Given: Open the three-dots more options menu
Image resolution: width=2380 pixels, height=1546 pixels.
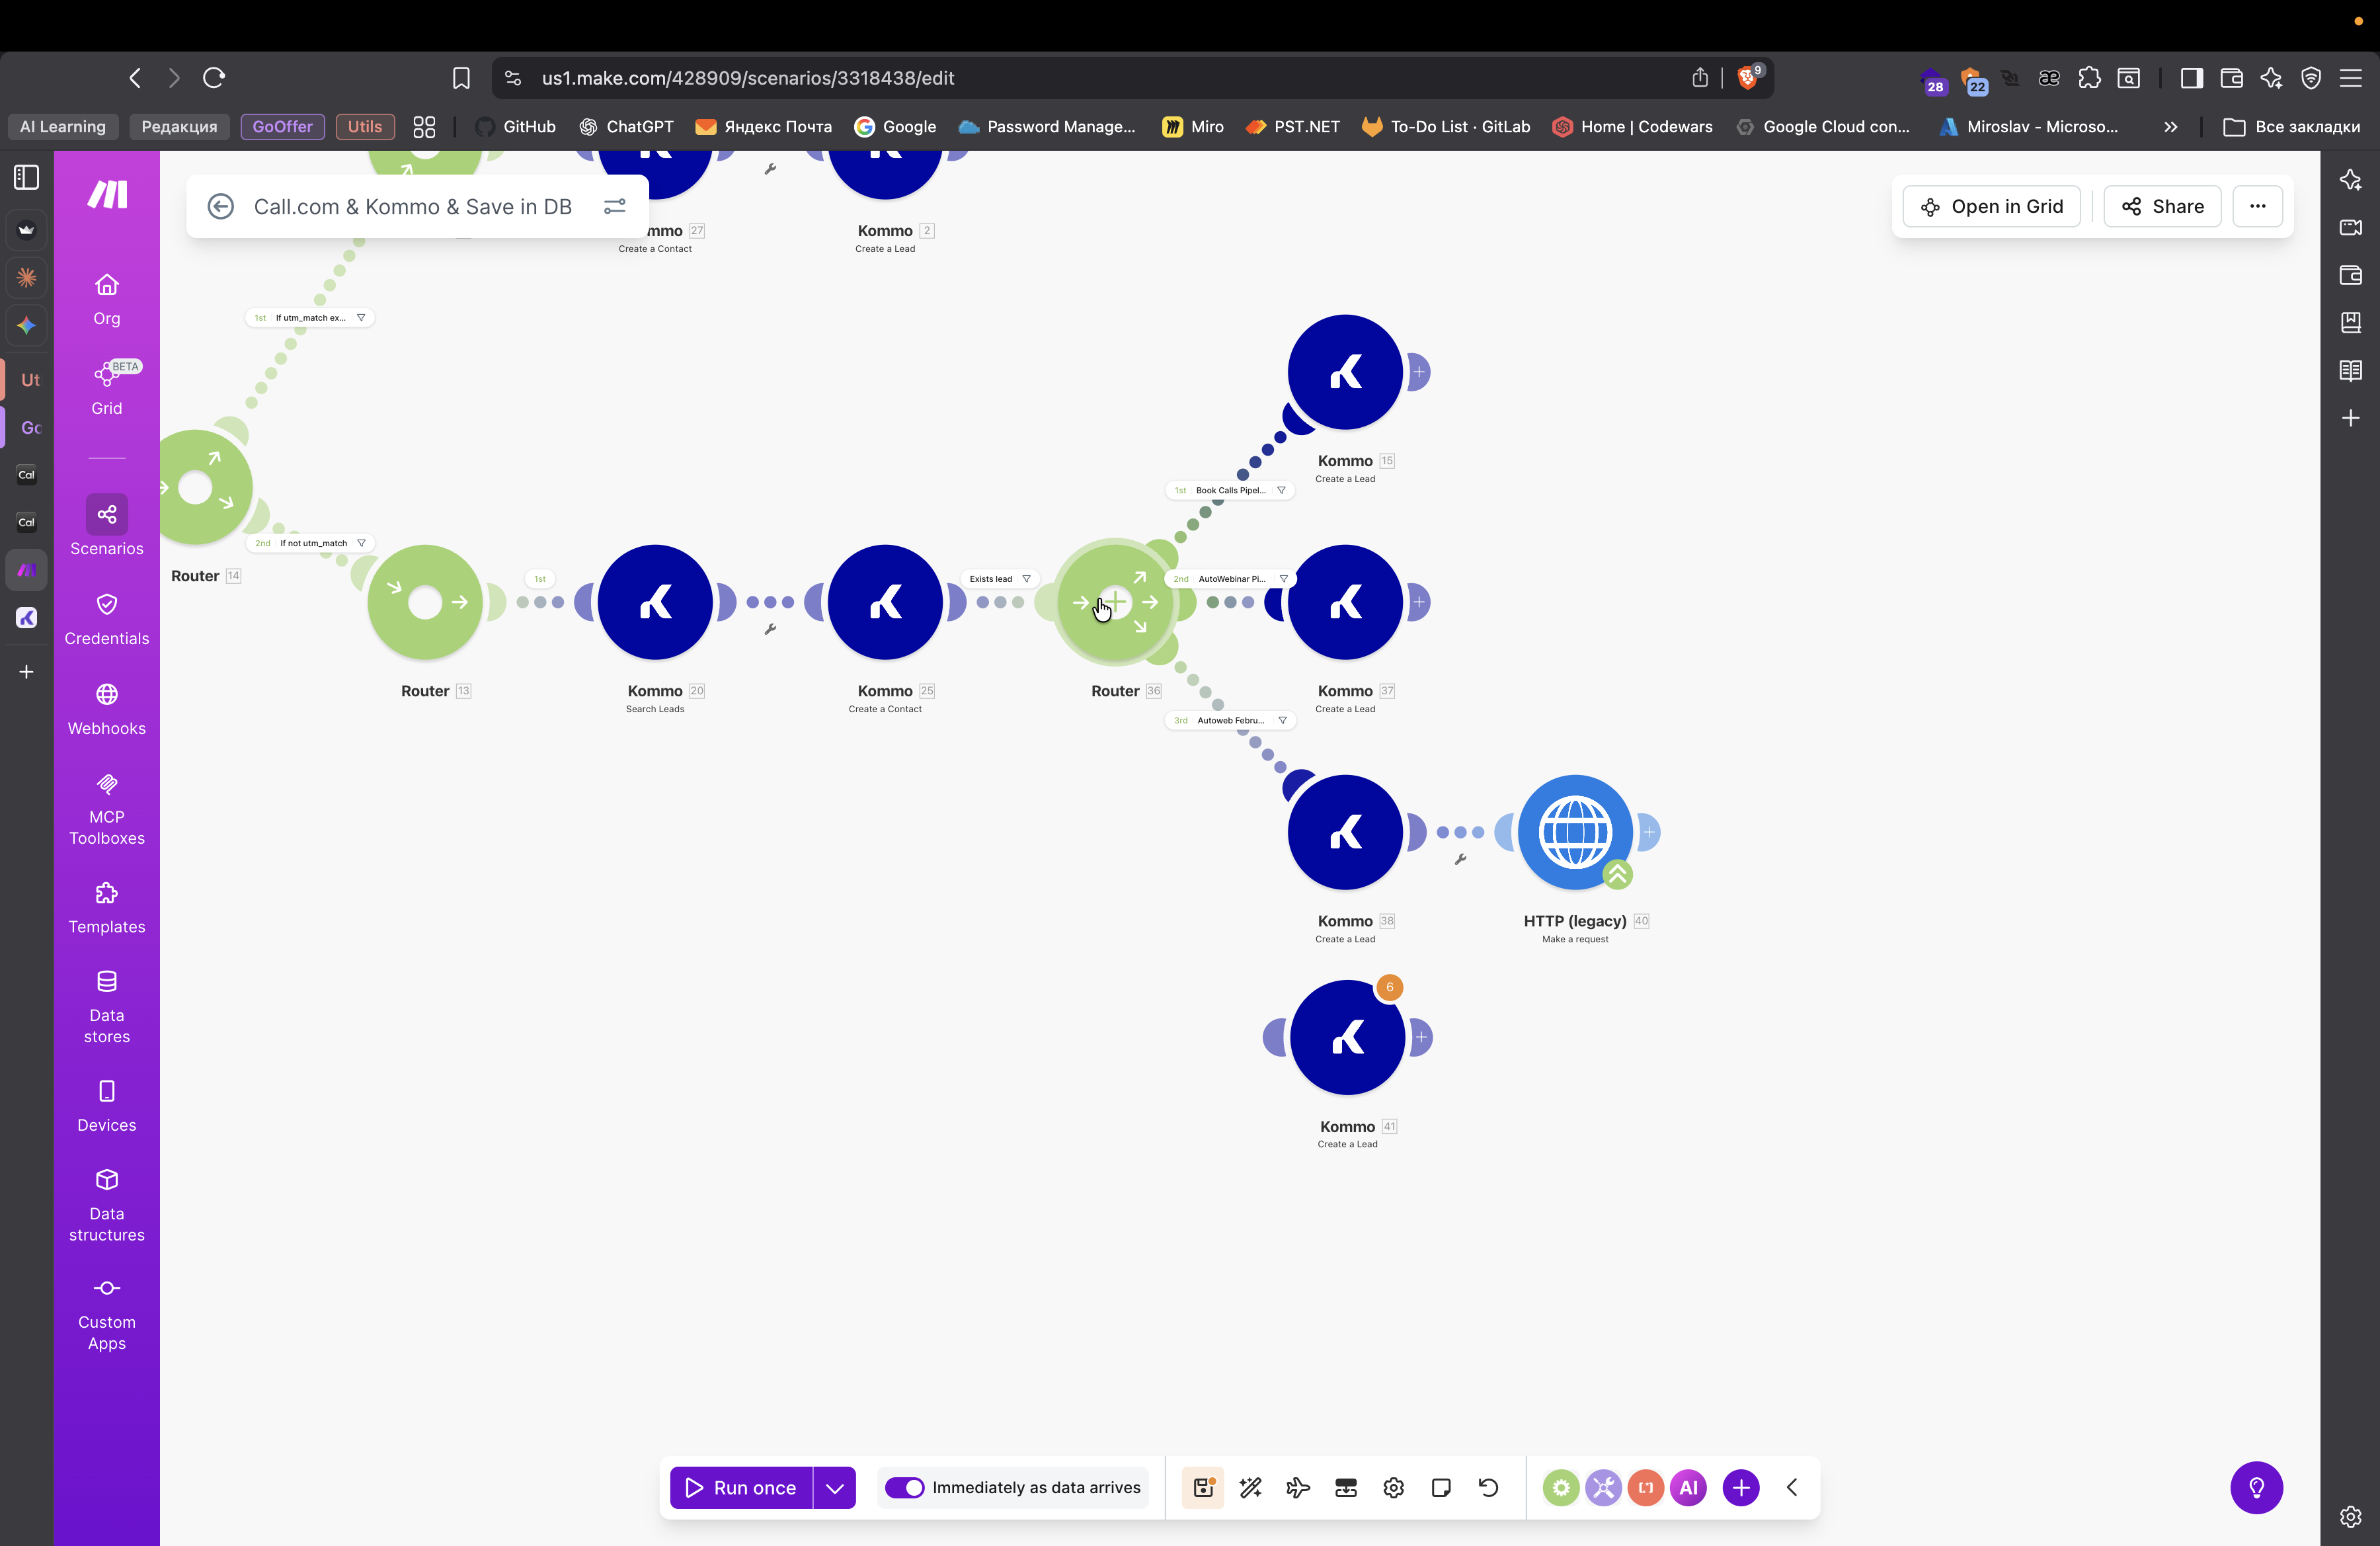Looking at the screenshot, I should (2257, 206).
